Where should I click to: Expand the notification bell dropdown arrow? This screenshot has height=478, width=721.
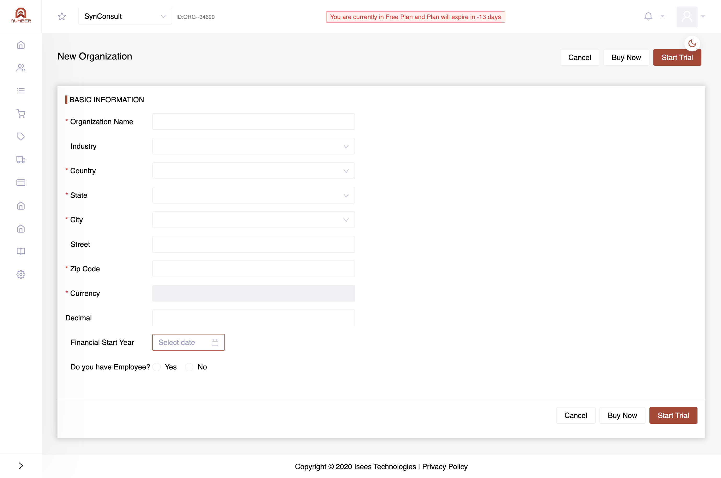click(x=662, y=16)
